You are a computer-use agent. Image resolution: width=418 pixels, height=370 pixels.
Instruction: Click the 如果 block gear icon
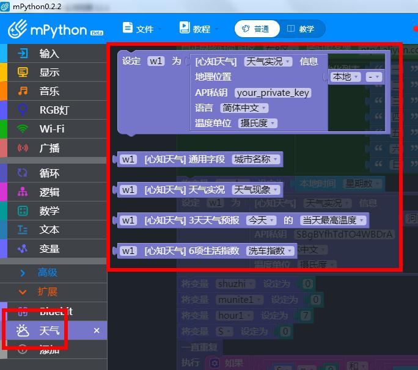tap(215, 363)
